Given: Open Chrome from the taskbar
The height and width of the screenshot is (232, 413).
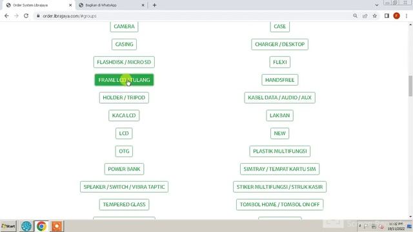Looking at the screenshot, I should coord(41,226).
